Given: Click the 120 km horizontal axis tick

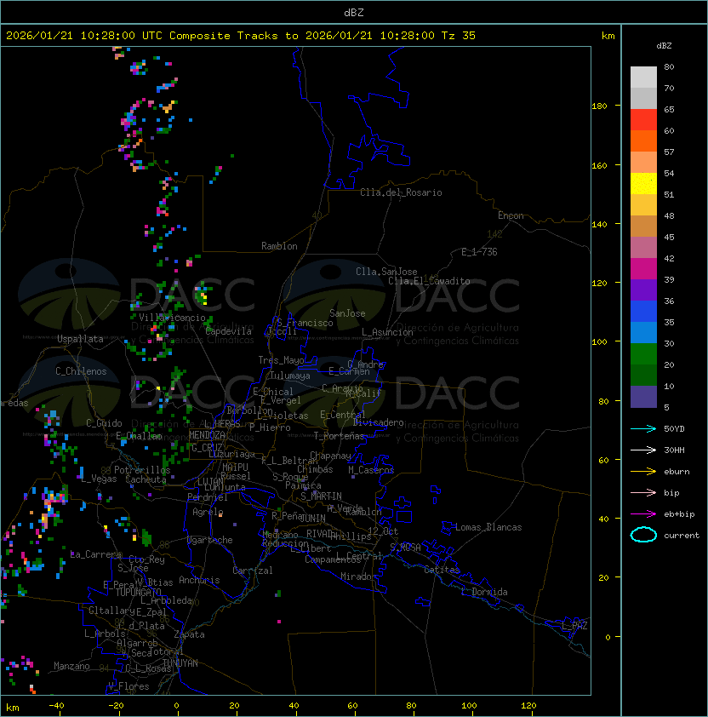Looking at the screenshot, I should (x=529, y=705).
